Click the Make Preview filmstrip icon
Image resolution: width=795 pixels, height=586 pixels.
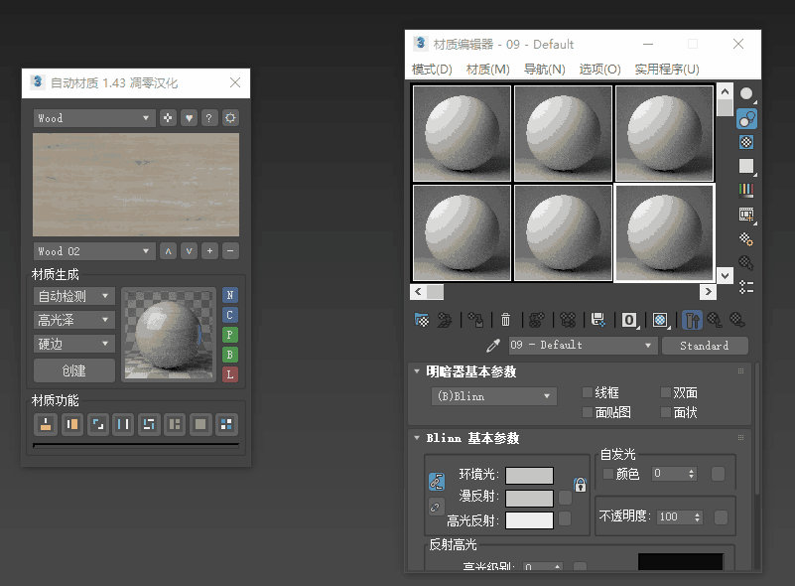tap(746, 215)
